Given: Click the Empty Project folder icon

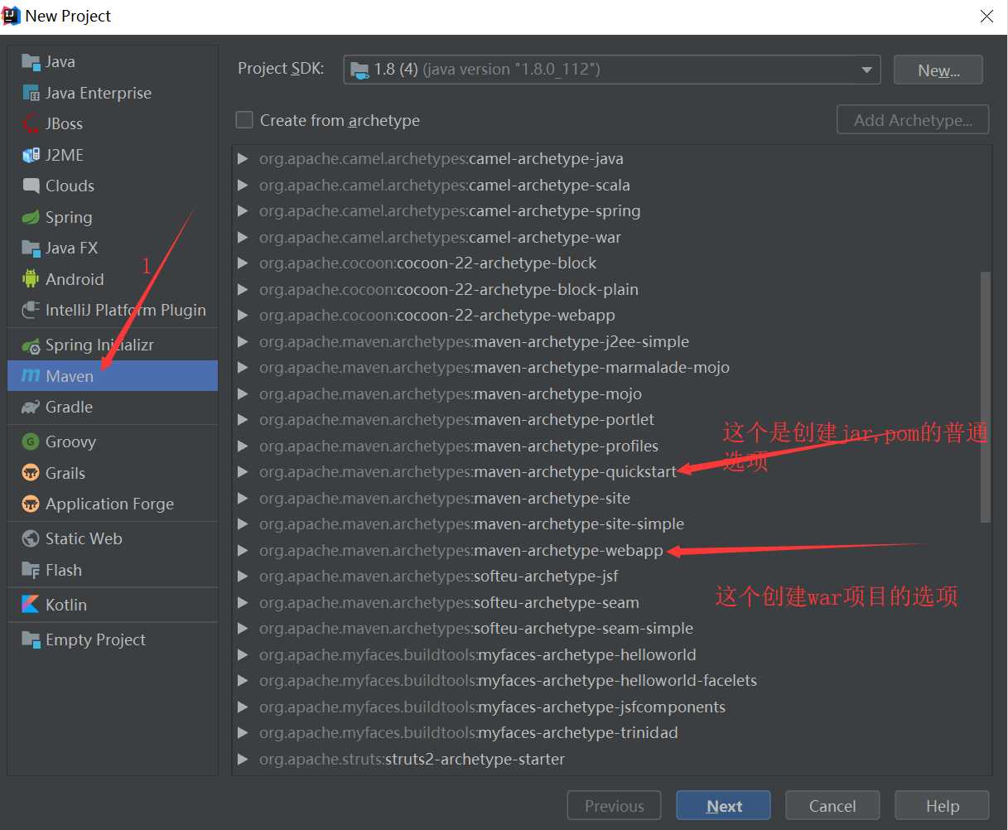Looking at the screenshot, I should pos(31,639).
